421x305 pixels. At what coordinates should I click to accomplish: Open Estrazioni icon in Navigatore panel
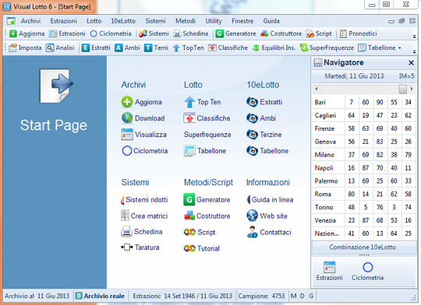330,271
